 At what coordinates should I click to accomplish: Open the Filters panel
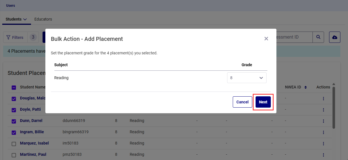tap(15, 37)
